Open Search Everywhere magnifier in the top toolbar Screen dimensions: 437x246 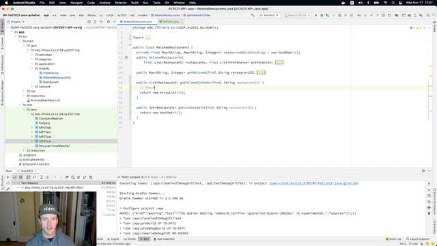click(x=428, y=15)
